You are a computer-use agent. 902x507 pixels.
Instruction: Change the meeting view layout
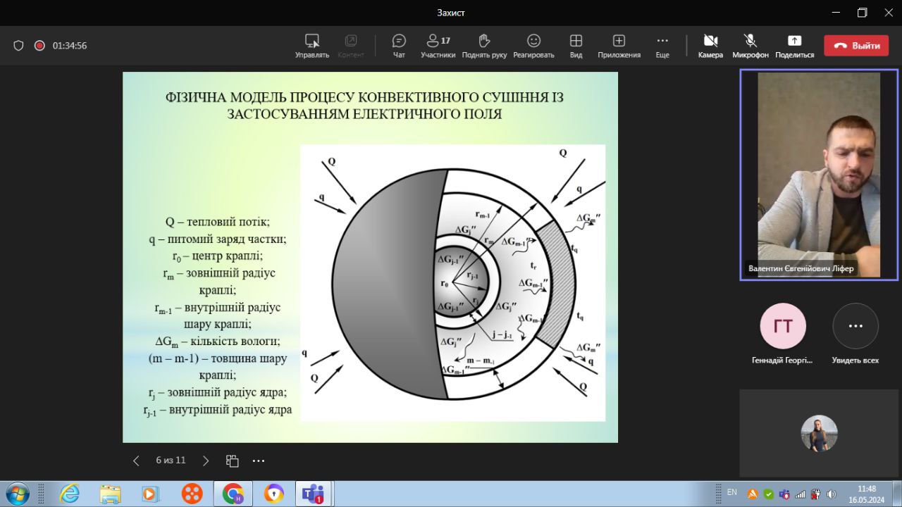[x=576, y=46]
